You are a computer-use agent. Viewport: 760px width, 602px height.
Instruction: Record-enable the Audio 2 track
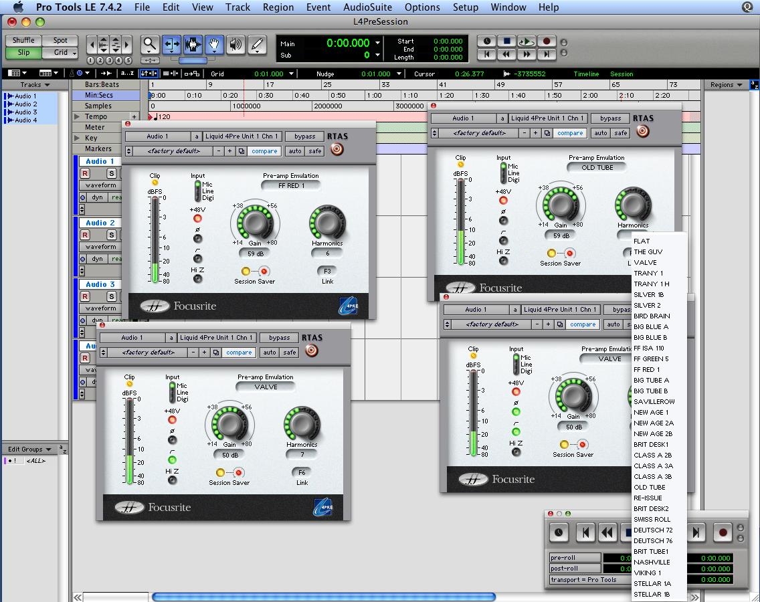(x=85, y=235)
